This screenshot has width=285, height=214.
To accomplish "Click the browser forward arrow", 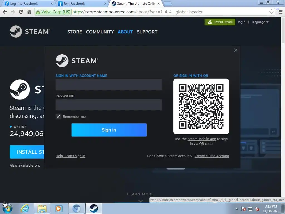I will click(13, 12).
